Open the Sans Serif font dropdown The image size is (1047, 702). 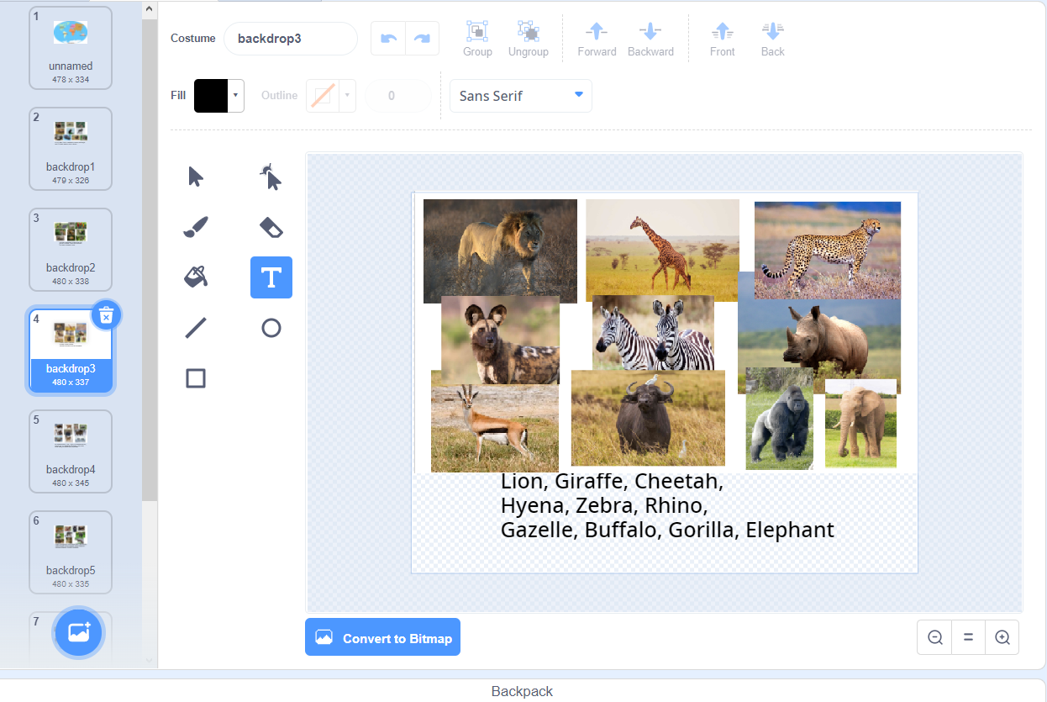[521, 96]
